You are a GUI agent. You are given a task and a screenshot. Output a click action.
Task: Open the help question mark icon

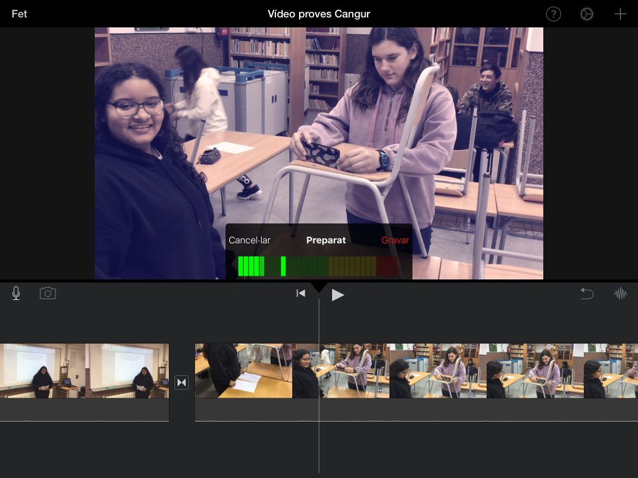coord(553,14)
